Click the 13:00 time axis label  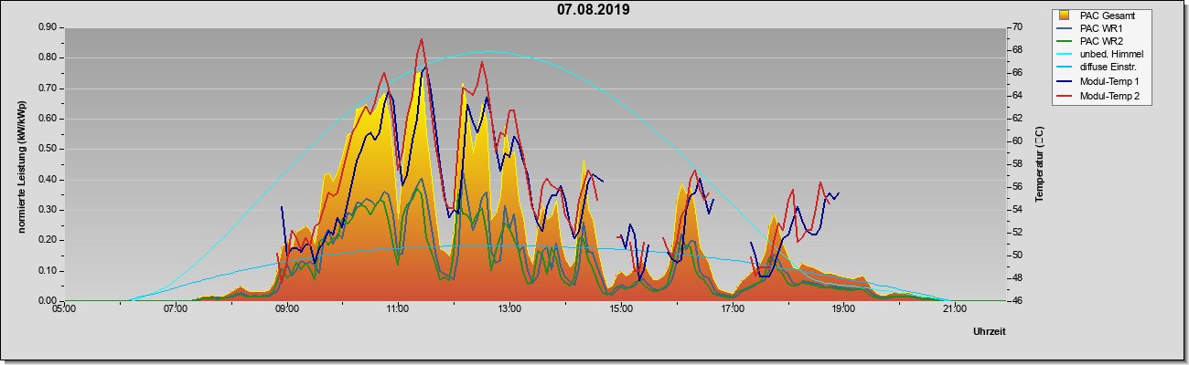click(x=509, y=308)
